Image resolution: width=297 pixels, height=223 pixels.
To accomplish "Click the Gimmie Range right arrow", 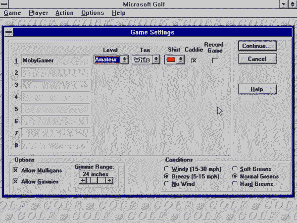I will click(x=109, y=181).
